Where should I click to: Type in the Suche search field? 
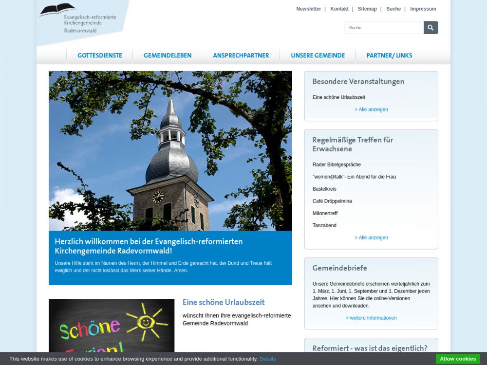(384, 28)
